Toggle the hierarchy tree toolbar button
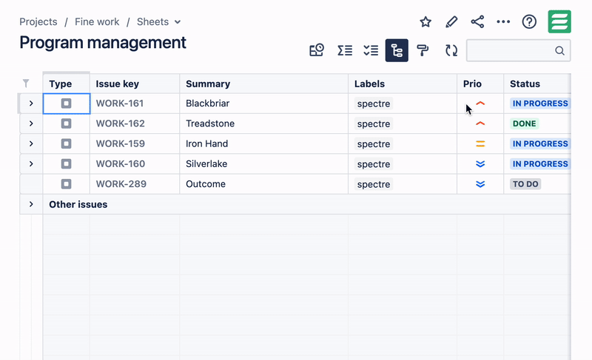 [397, 50]
